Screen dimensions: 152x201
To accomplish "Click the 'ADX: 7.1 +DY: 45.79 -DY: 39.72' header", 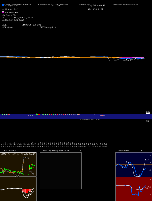I will (x=18, y=154).
